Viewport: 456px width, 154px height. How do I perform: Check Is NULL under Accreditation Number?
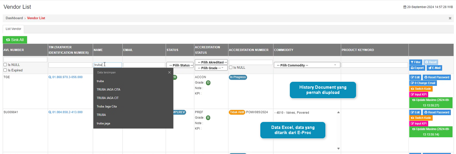231,67
